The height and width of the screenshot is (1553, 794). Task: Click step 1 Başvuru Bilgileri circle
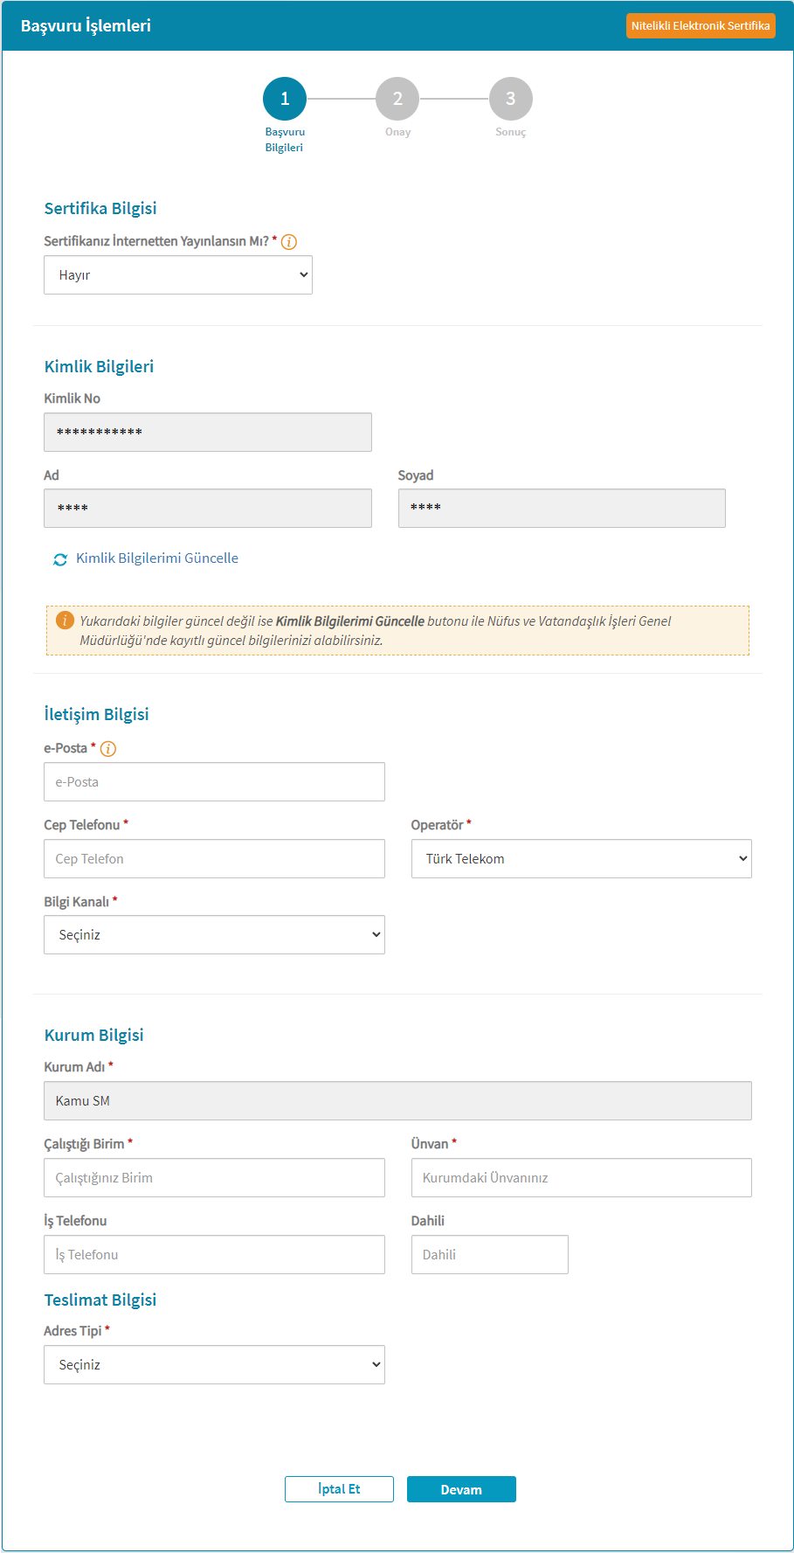pos(285,99)
